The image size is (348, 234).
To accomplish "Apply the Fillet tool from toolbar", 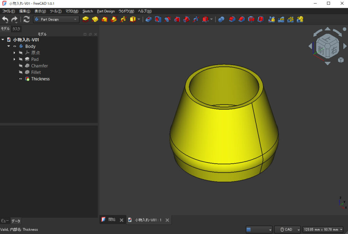I will coord(232,19).
